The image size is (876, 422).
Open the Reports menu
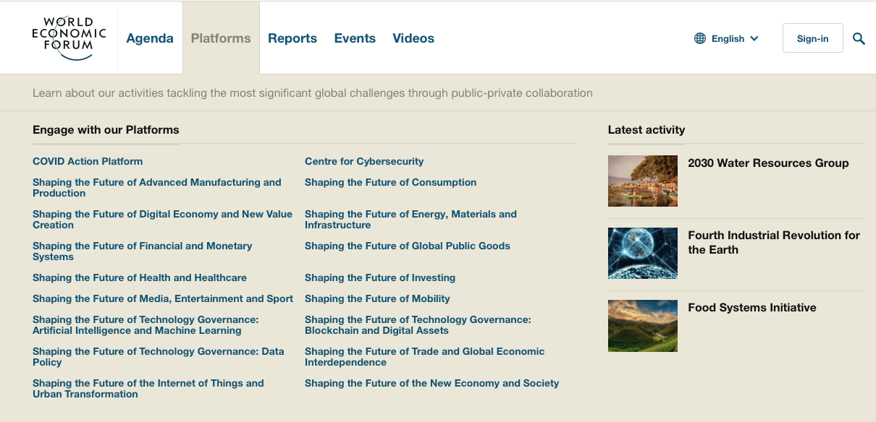[292, 38]
